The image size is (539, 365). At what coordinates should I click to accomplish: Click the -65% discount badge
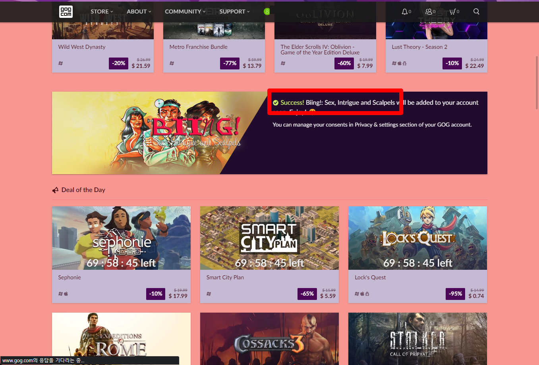coord(307,294)
